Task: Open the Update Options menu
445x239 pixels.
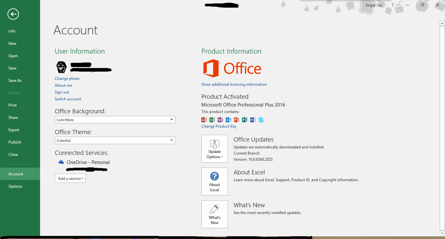Action: click(x=215, y=149)
